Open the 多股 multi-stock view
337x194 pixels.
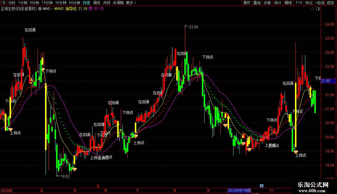point(268,3)
